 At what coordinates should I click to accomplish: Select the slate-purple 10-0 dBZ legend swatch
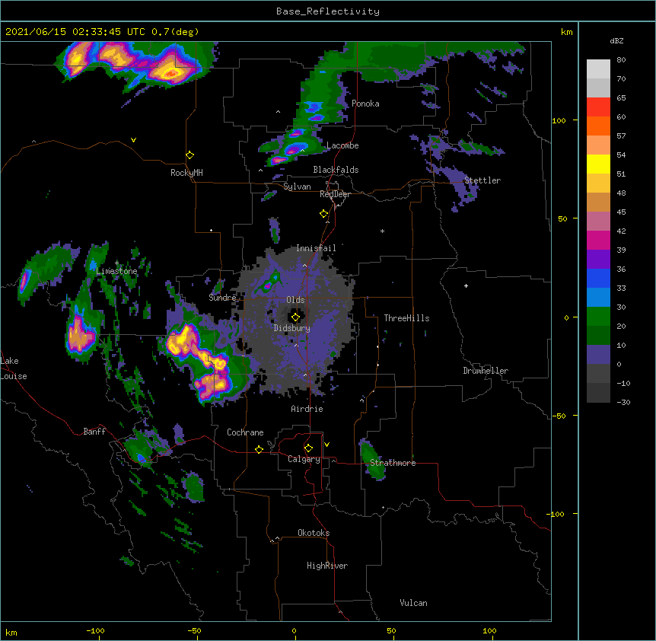(598, 355)
